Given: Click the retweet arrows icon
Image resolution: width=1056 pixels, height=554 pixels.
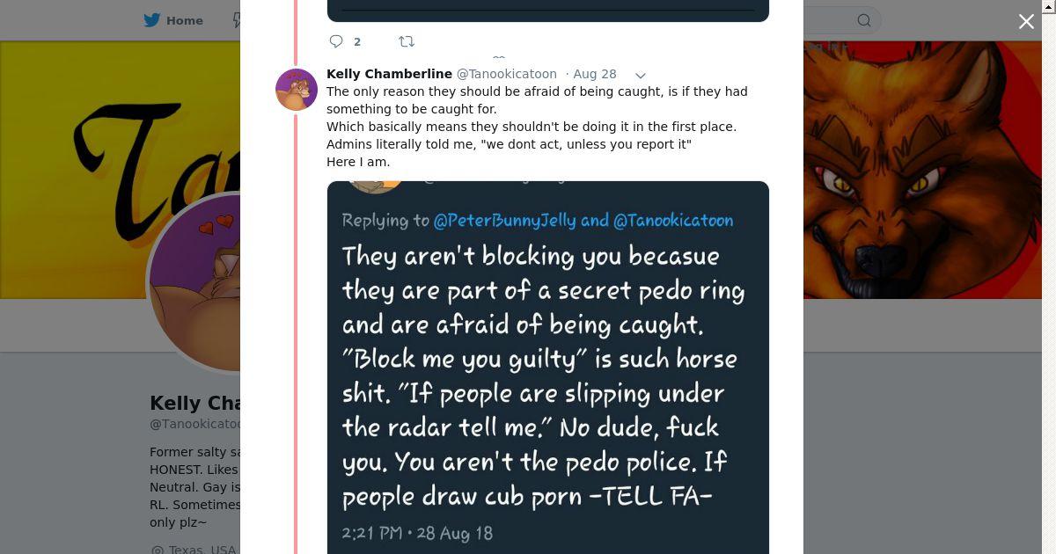Looking at the screenshot, I should tap(406, 41).
